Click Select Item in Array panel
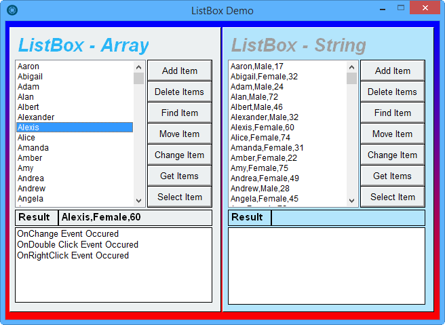The image size is (445, 325). point(180,197)
